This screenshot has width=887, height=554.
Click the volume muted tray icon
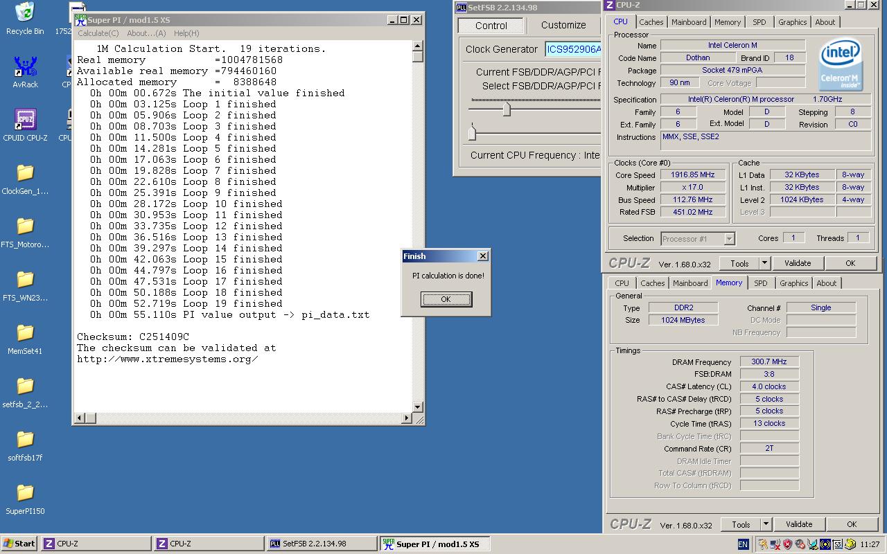click(800, 544)
